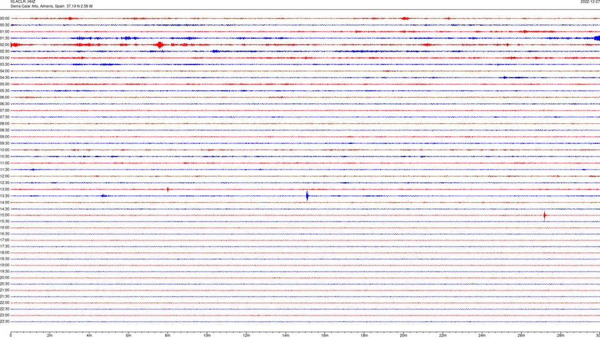
Task: Pick the 02:30 row time label
Action: tap(4, 51)
